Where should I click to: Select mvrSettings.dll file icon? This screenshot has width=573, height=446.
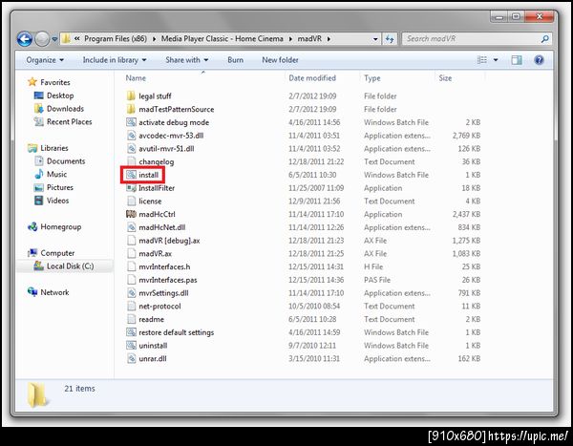(131, 293)
